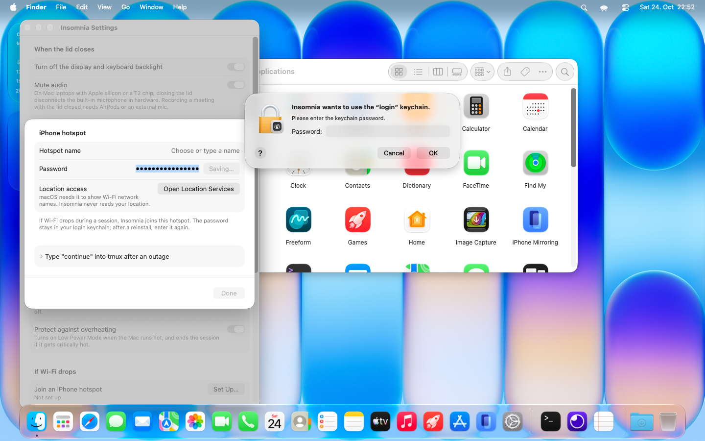The width and height of the screenshot is (705, 441).
Task: Click Done in the iPhone hotspot sheet
Action: coord(229,293)
